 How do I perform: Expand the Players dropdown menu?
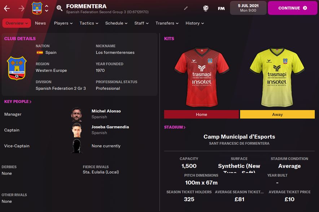63,23
